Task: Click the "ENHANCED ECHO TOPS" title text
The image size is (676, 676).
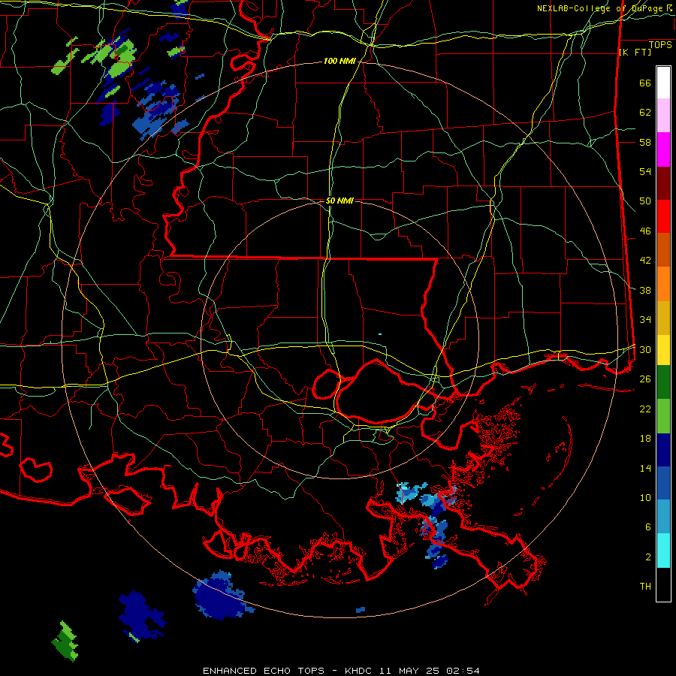Action: coord(264,671)
